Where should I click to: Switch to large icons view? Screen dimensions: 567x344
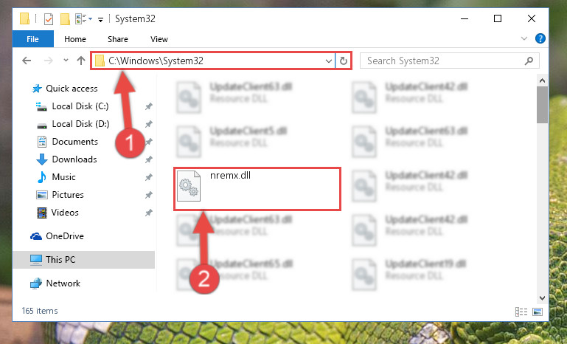pos(538,312)
